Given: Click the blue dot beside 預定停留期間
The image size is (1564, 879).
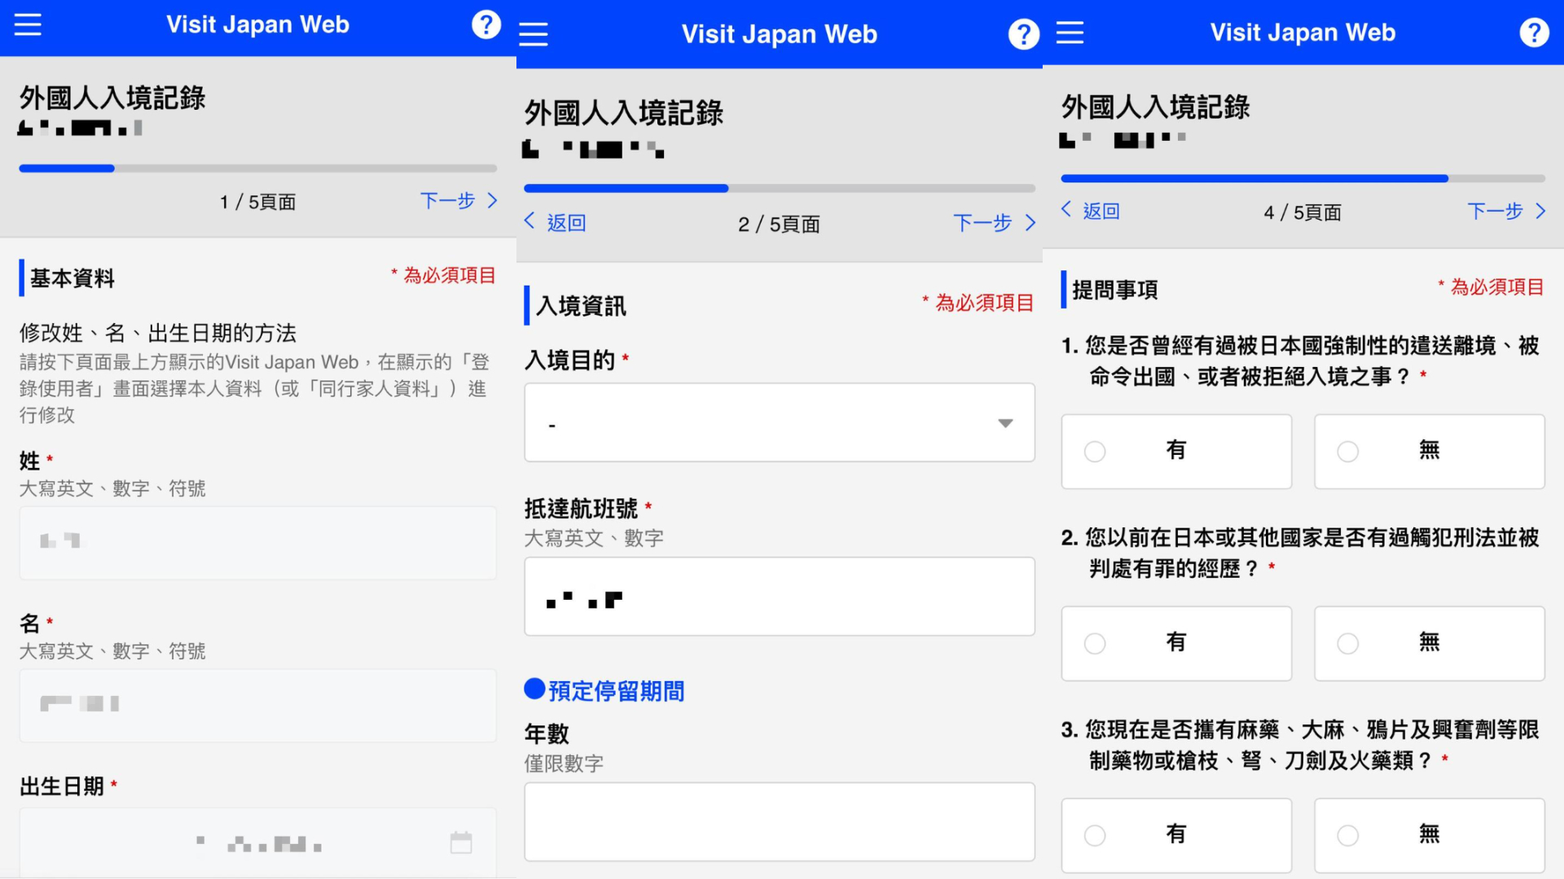Looking at the screenshot, I should (534, 689).
